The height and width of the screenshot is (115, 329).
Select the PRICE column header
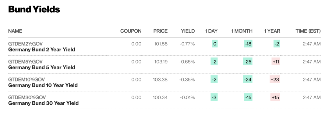(161, 31)
